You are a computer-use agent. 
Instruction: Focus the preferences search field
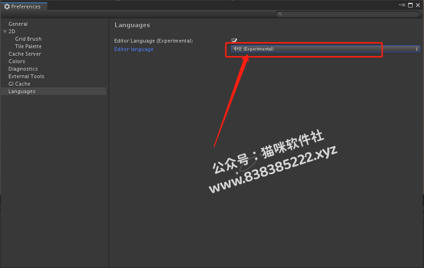point(347,14)
